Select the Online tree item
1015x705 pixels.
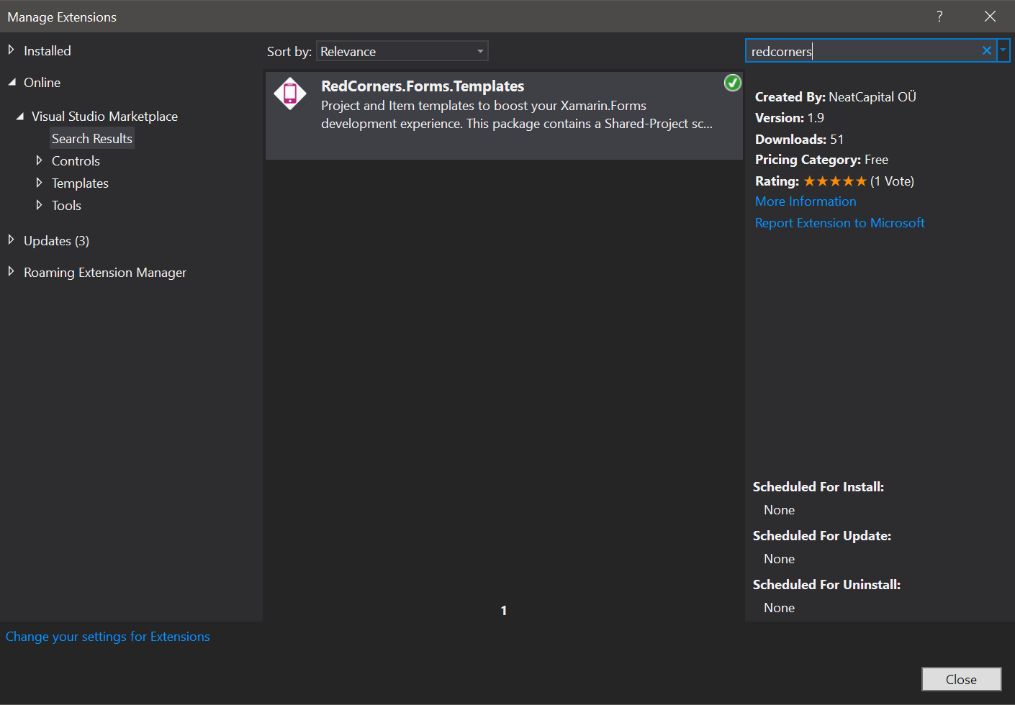pos(42,83)
